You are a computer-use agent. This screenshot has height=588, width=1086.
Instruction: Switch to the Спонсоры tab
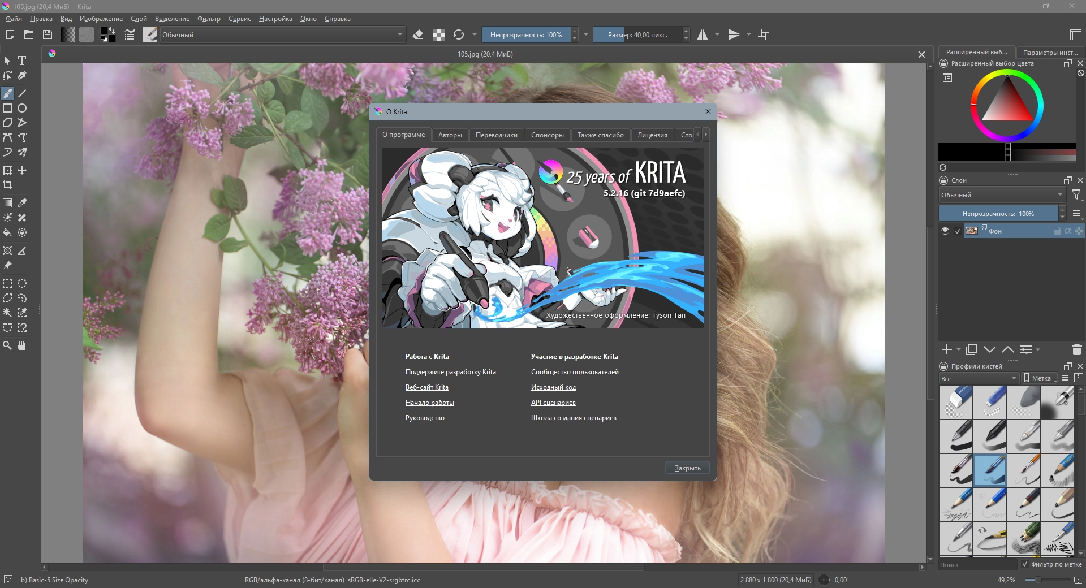[548, 135]
